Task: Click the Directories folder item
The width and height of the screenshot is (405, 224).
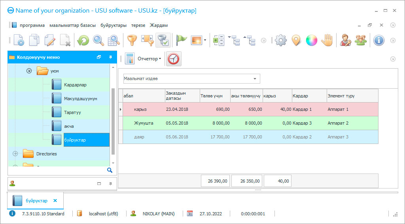Action: tap(47, 154)
